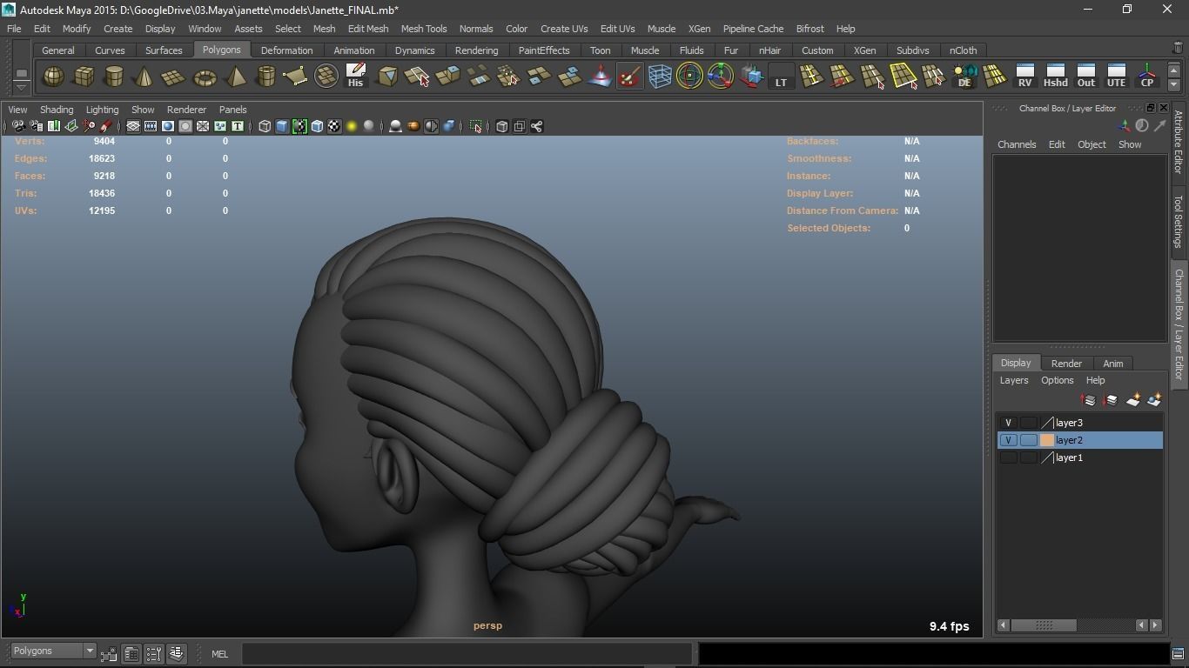Screen dimensions: 1189x668
Task: Open the Mesh menu in main menu bar
Action: pyautogui.click(x=324, y=29)
